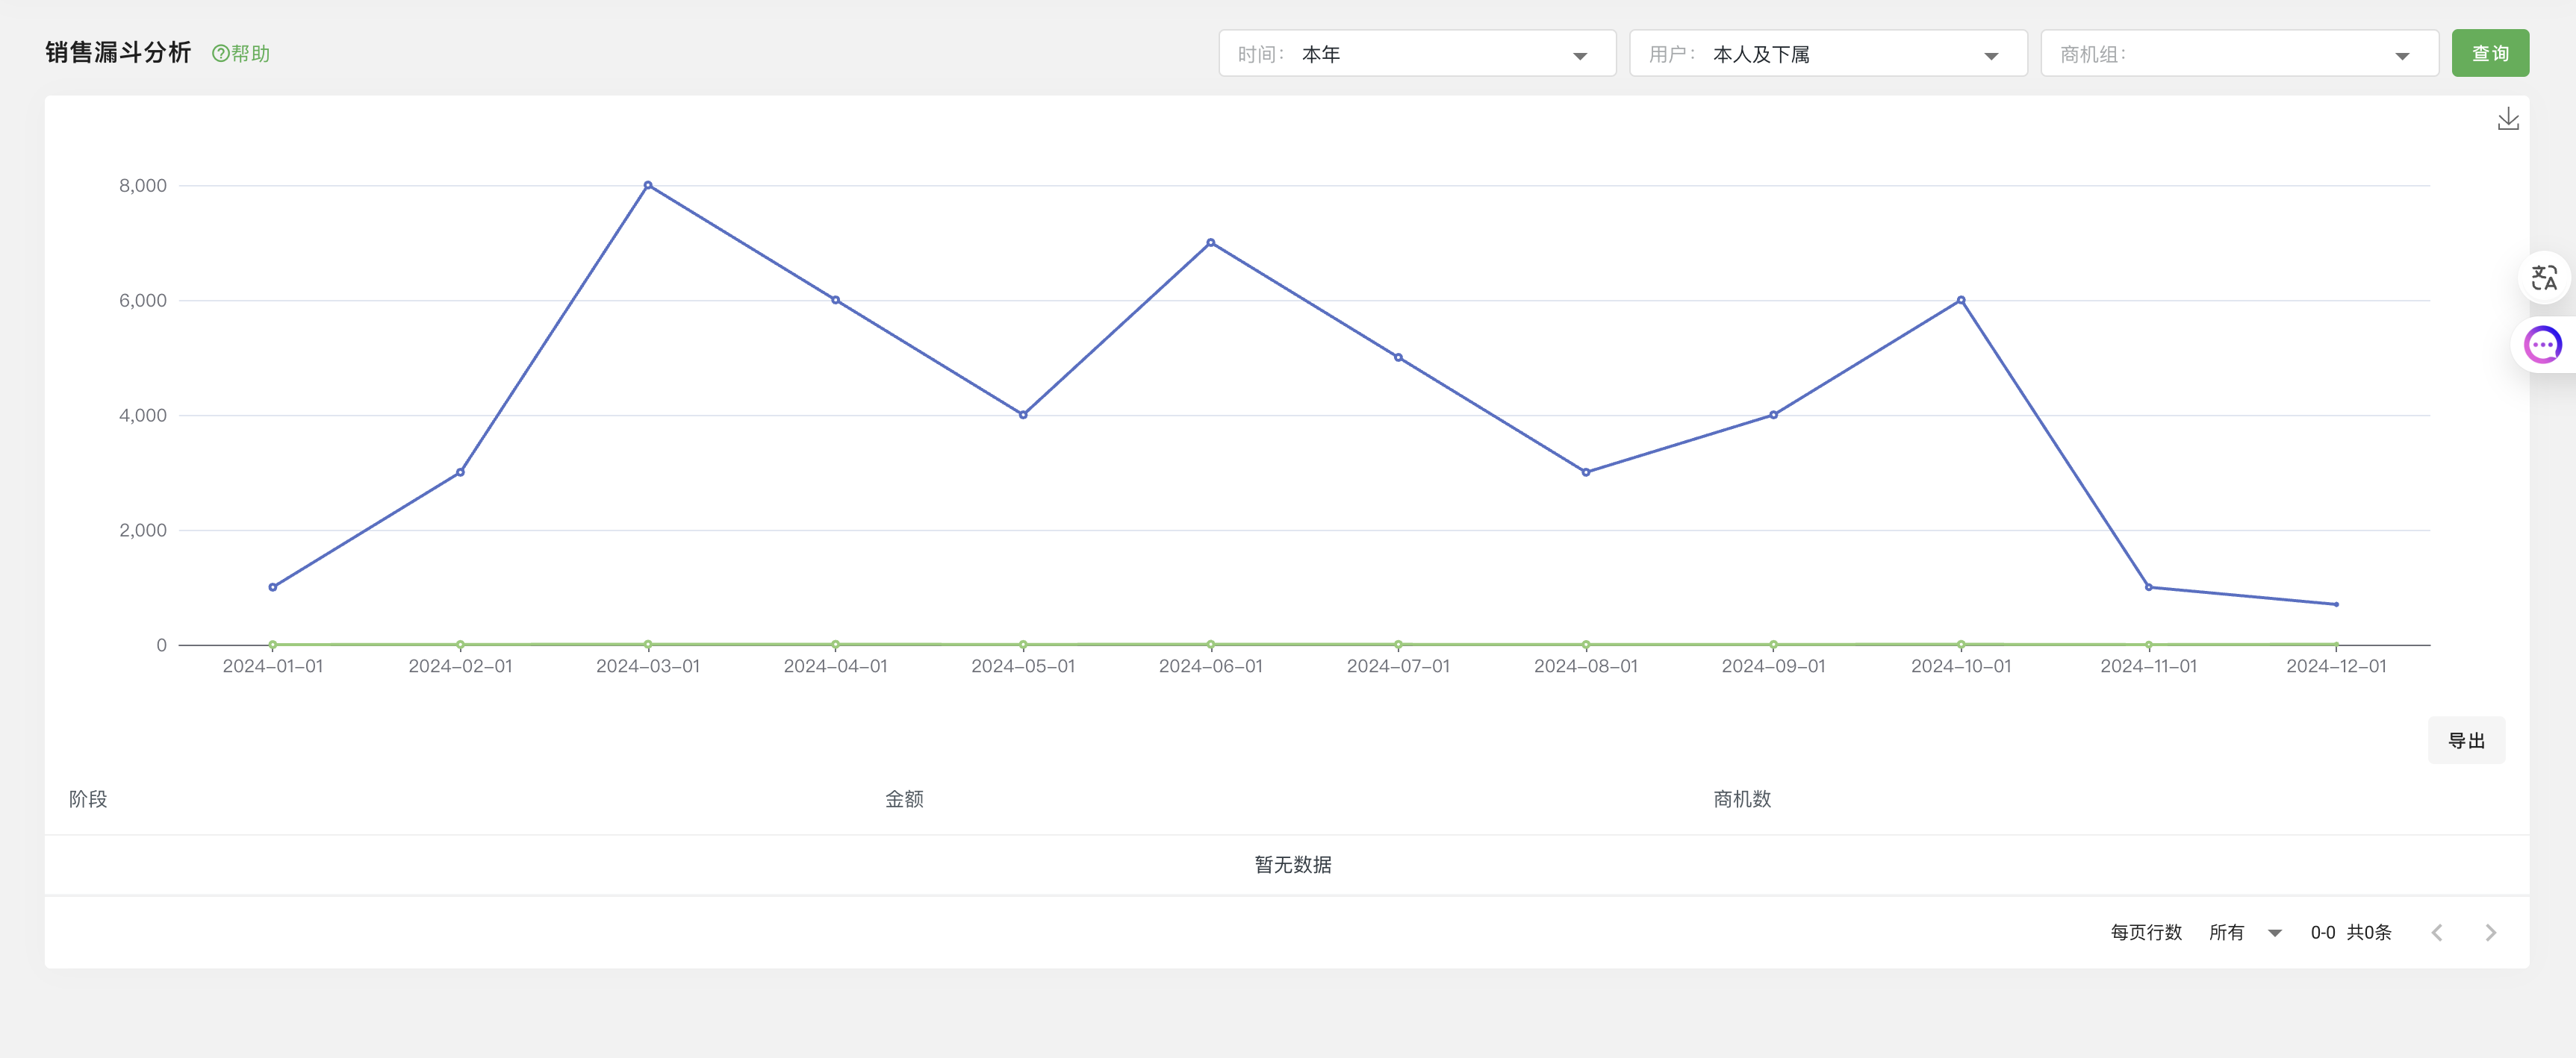Click the 2024-08-01 blue data point
This screenshot has width=2576, height=1058.
pyautogui.click(x=1585, y=472)
